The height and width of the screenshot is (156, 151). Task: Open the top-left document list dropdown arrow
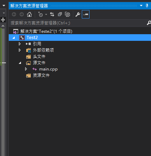click(4, 6)
